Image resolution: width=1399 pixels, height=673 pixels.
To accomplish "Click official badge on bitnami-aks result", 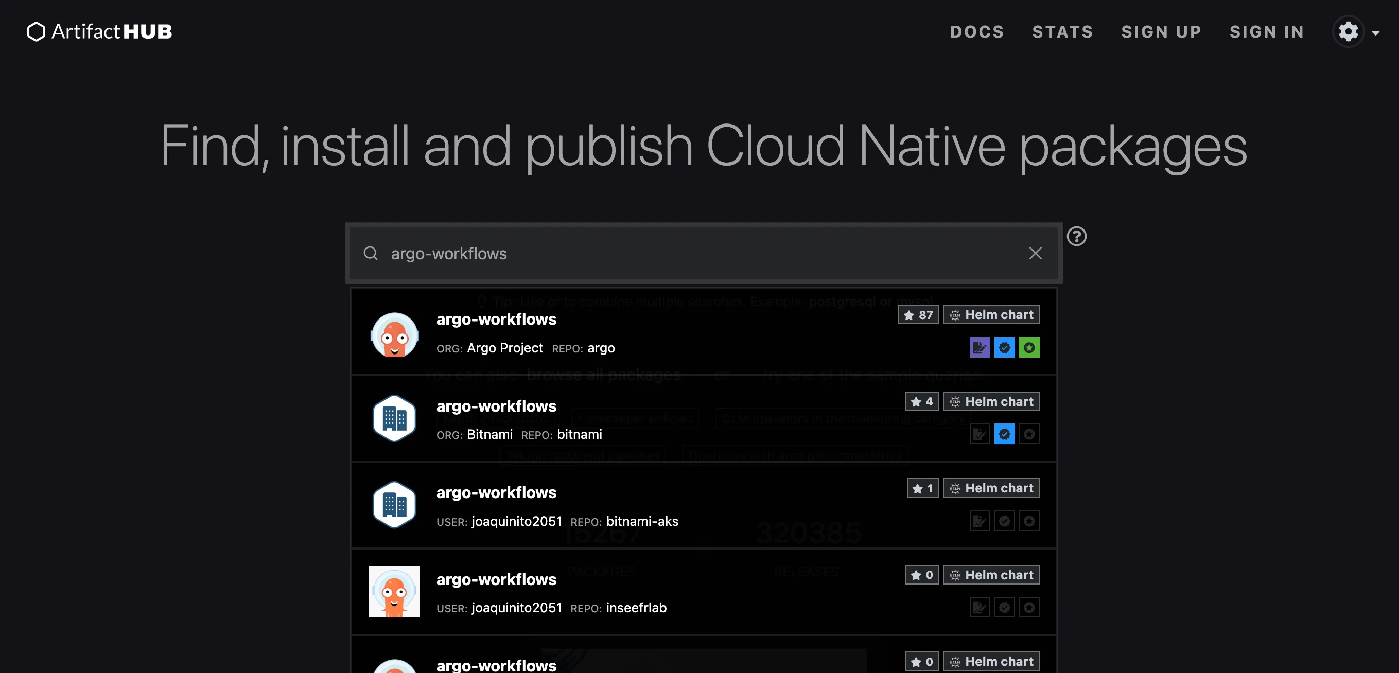I will click(x=1028, y=521).
